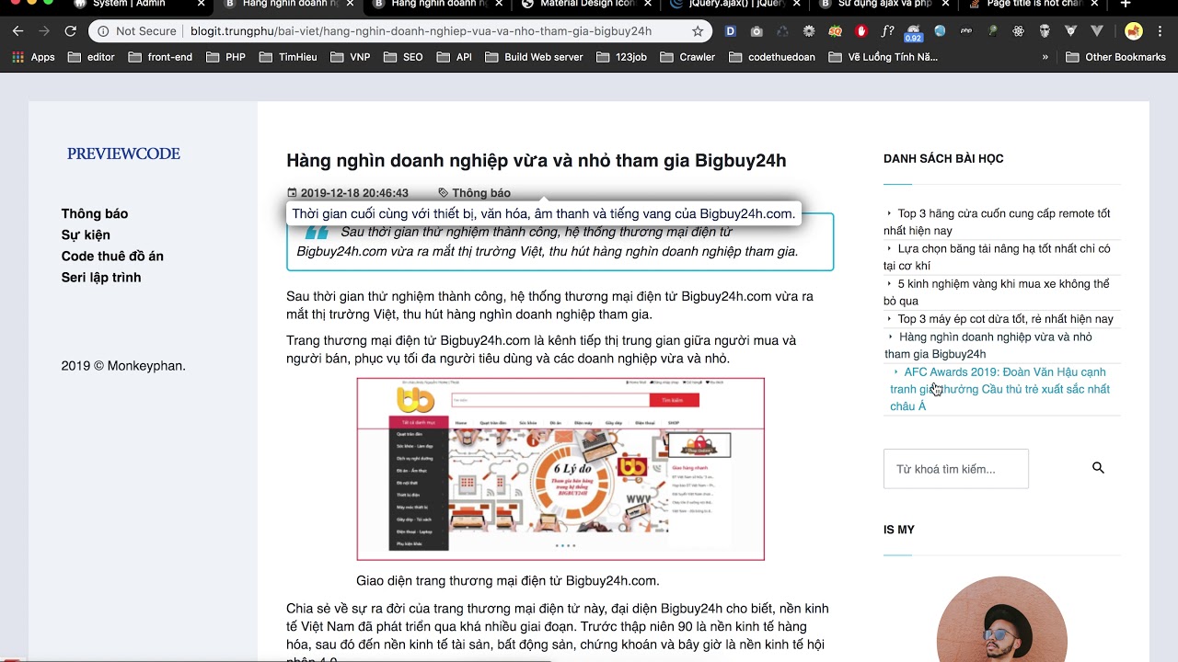Open the php extension icon
Image resolution: width=1178 pixels, height=662 pixels.
coord(966,31)
